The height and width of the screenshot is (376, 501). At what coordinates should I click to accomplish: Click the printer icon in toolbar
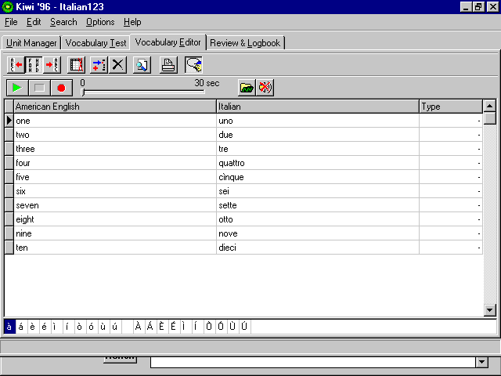(x=168, y=65)
